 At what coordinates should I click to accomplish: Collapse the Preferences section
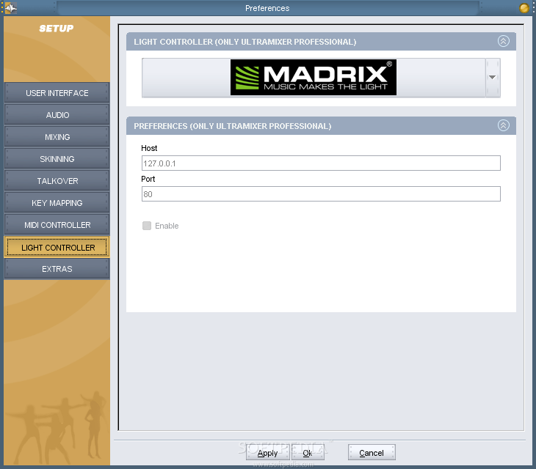[x=503, y=125]
